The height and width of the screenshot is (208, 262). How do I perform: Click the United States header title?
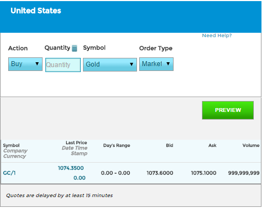tap(36, 11)
